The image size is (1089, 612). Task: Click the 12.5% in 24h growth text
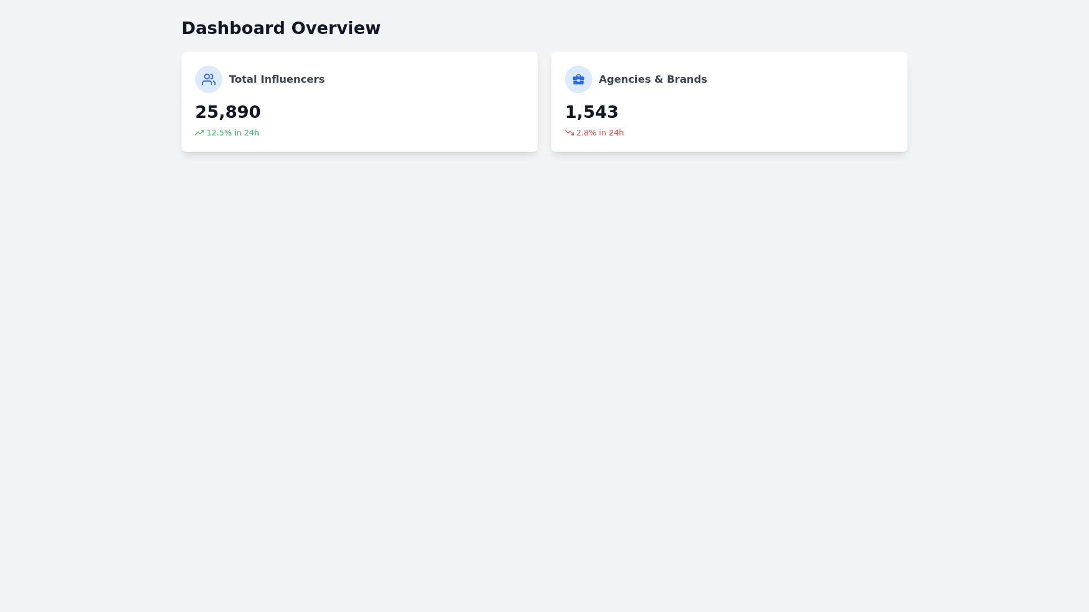233,133
